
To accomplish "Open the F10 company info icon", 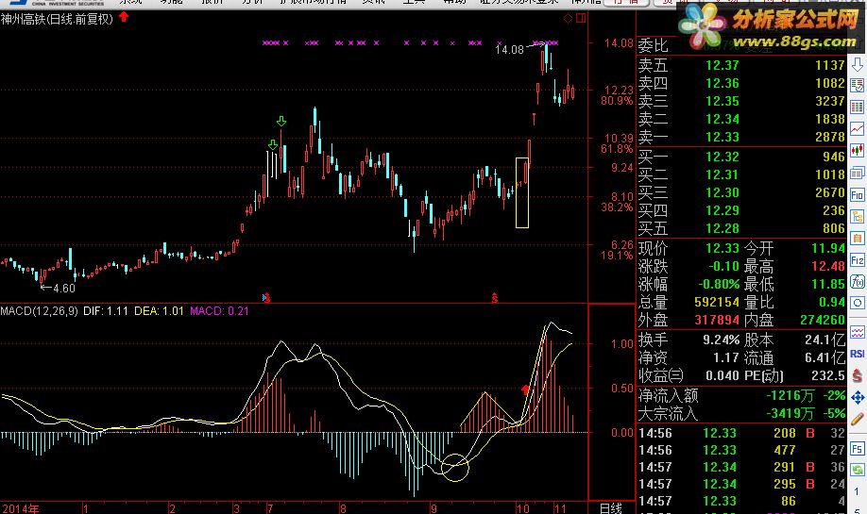I will [x=857, y=195].
